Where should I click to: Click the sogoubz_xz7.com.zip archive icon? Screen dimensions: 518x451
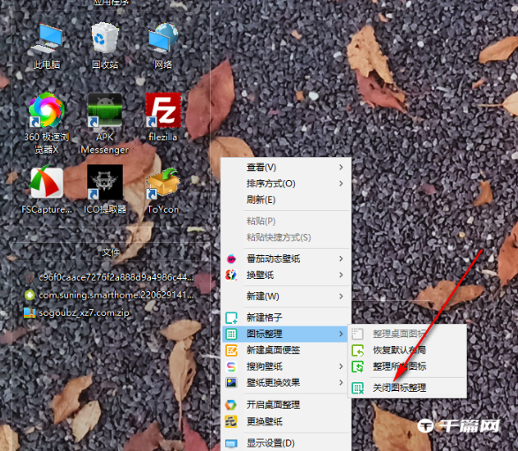point(30,312)
